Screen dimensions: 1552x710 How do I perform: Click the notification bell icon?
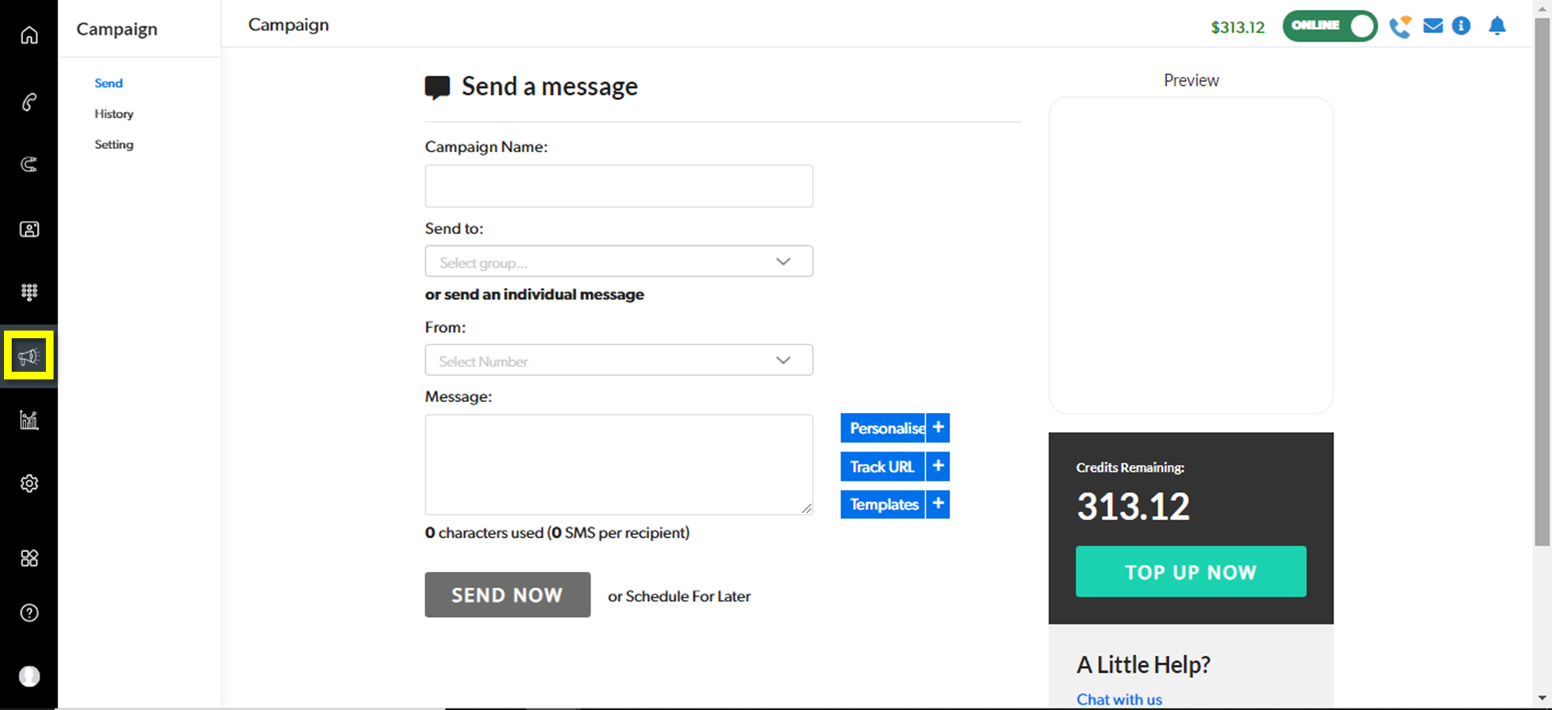click(1497, 26)
